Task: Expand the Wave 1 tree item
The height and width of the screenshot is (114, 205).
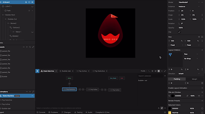Action: tap(15, 32)
